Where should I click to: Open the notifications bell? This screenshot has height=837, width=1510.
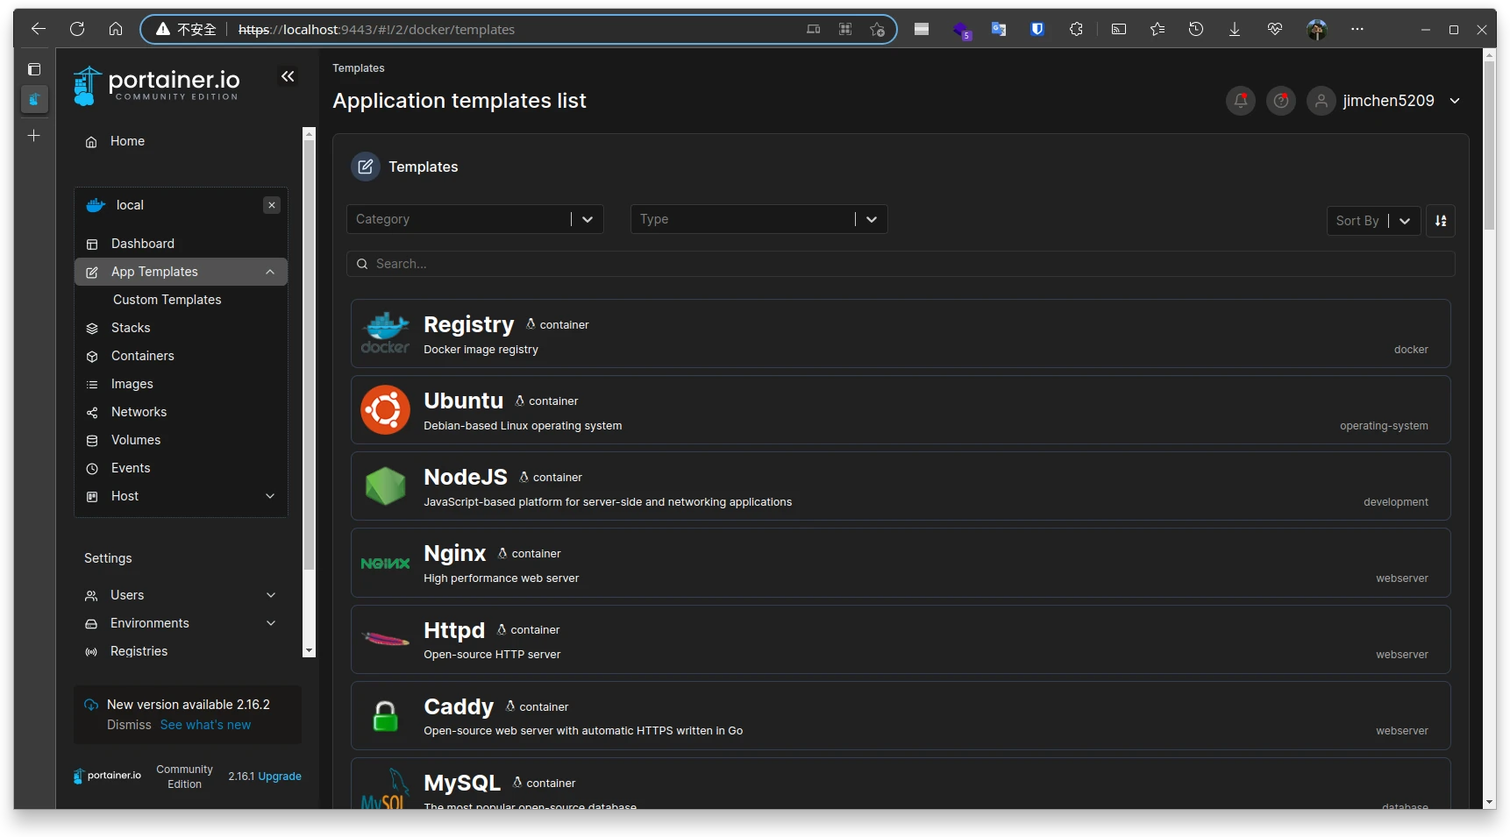(x=1240, y=101)
